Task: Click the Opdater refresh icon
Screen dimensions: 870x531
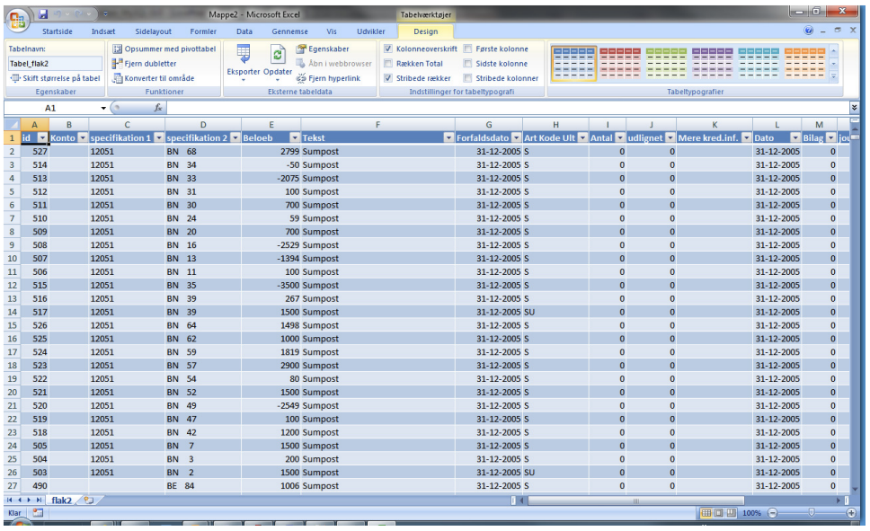Action: click(x=278, y=56)
